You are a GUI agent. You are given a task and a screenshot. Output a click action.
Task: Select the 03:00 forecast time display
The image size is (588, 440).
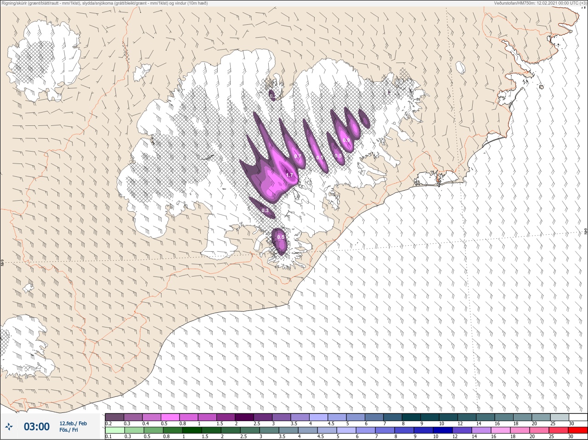pyautogui.click(x=37, y=427)
